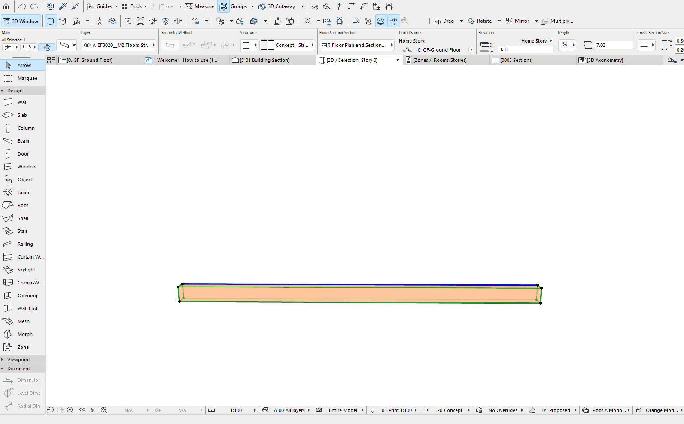This screenshot has width=684, height=424.
Task: Click the Measure tool button
Action: tap(200, 6)
